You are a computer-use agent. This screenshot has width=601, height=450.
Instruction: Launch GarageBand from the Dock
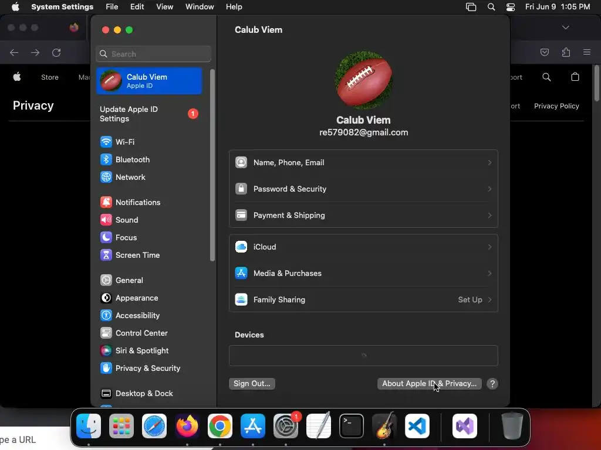coord(384,426)
